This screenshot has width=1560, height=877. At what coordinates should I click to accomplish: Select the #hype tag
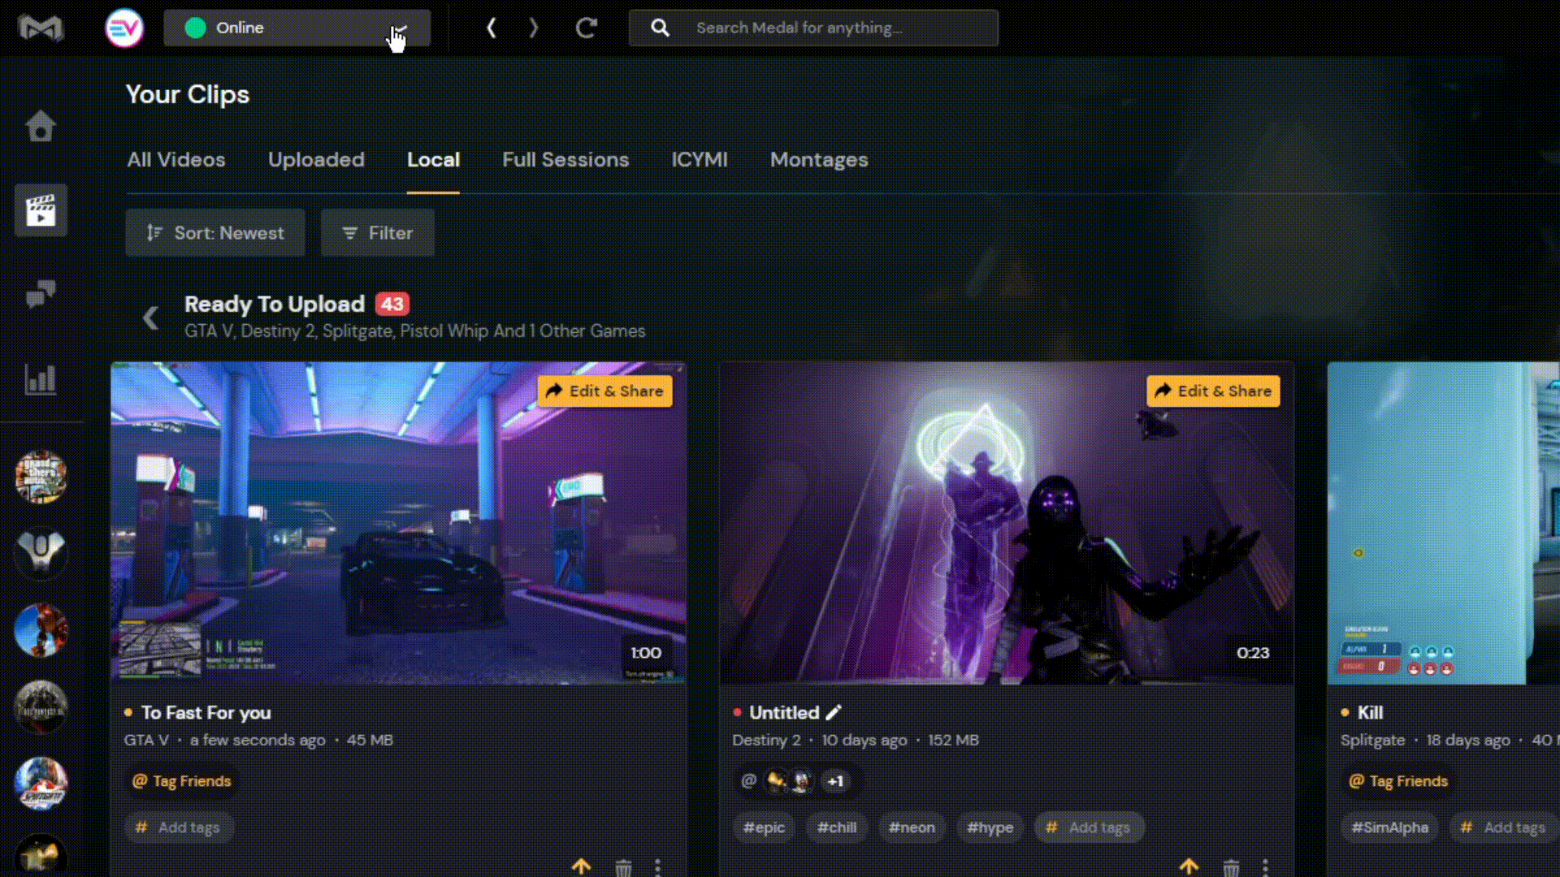tap(990, 827)
